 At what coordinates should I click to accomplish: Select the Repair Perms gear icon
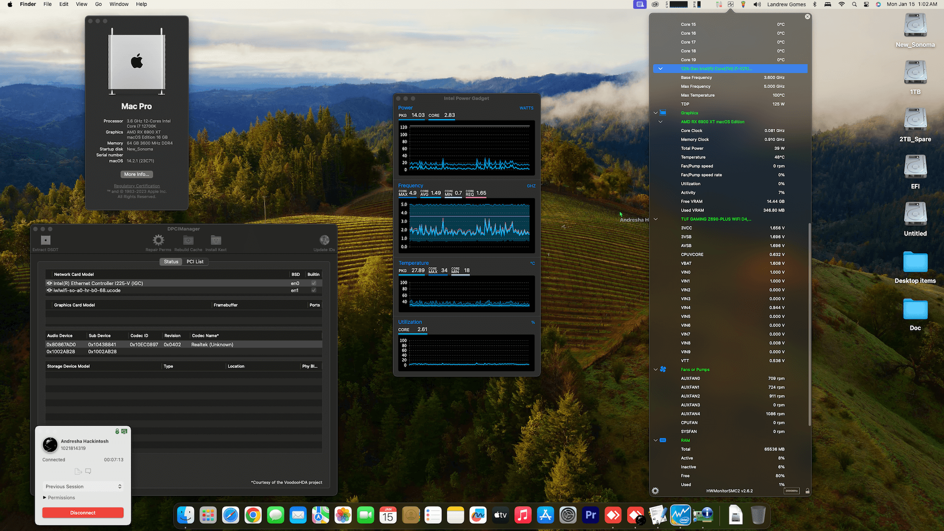(158, 240)
